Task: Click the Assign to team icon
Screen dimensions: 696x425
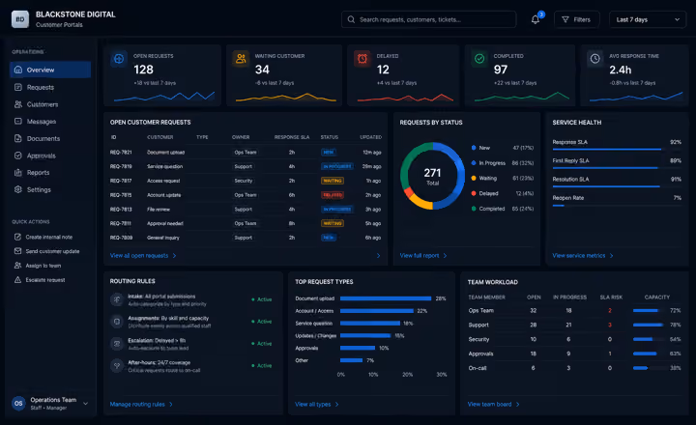Action: [17, 266]
